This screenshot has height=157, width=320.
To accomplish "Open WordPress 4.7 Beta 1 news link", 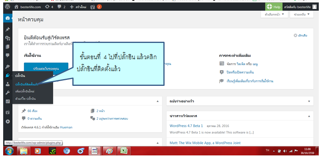I will [x=186, y=126].
